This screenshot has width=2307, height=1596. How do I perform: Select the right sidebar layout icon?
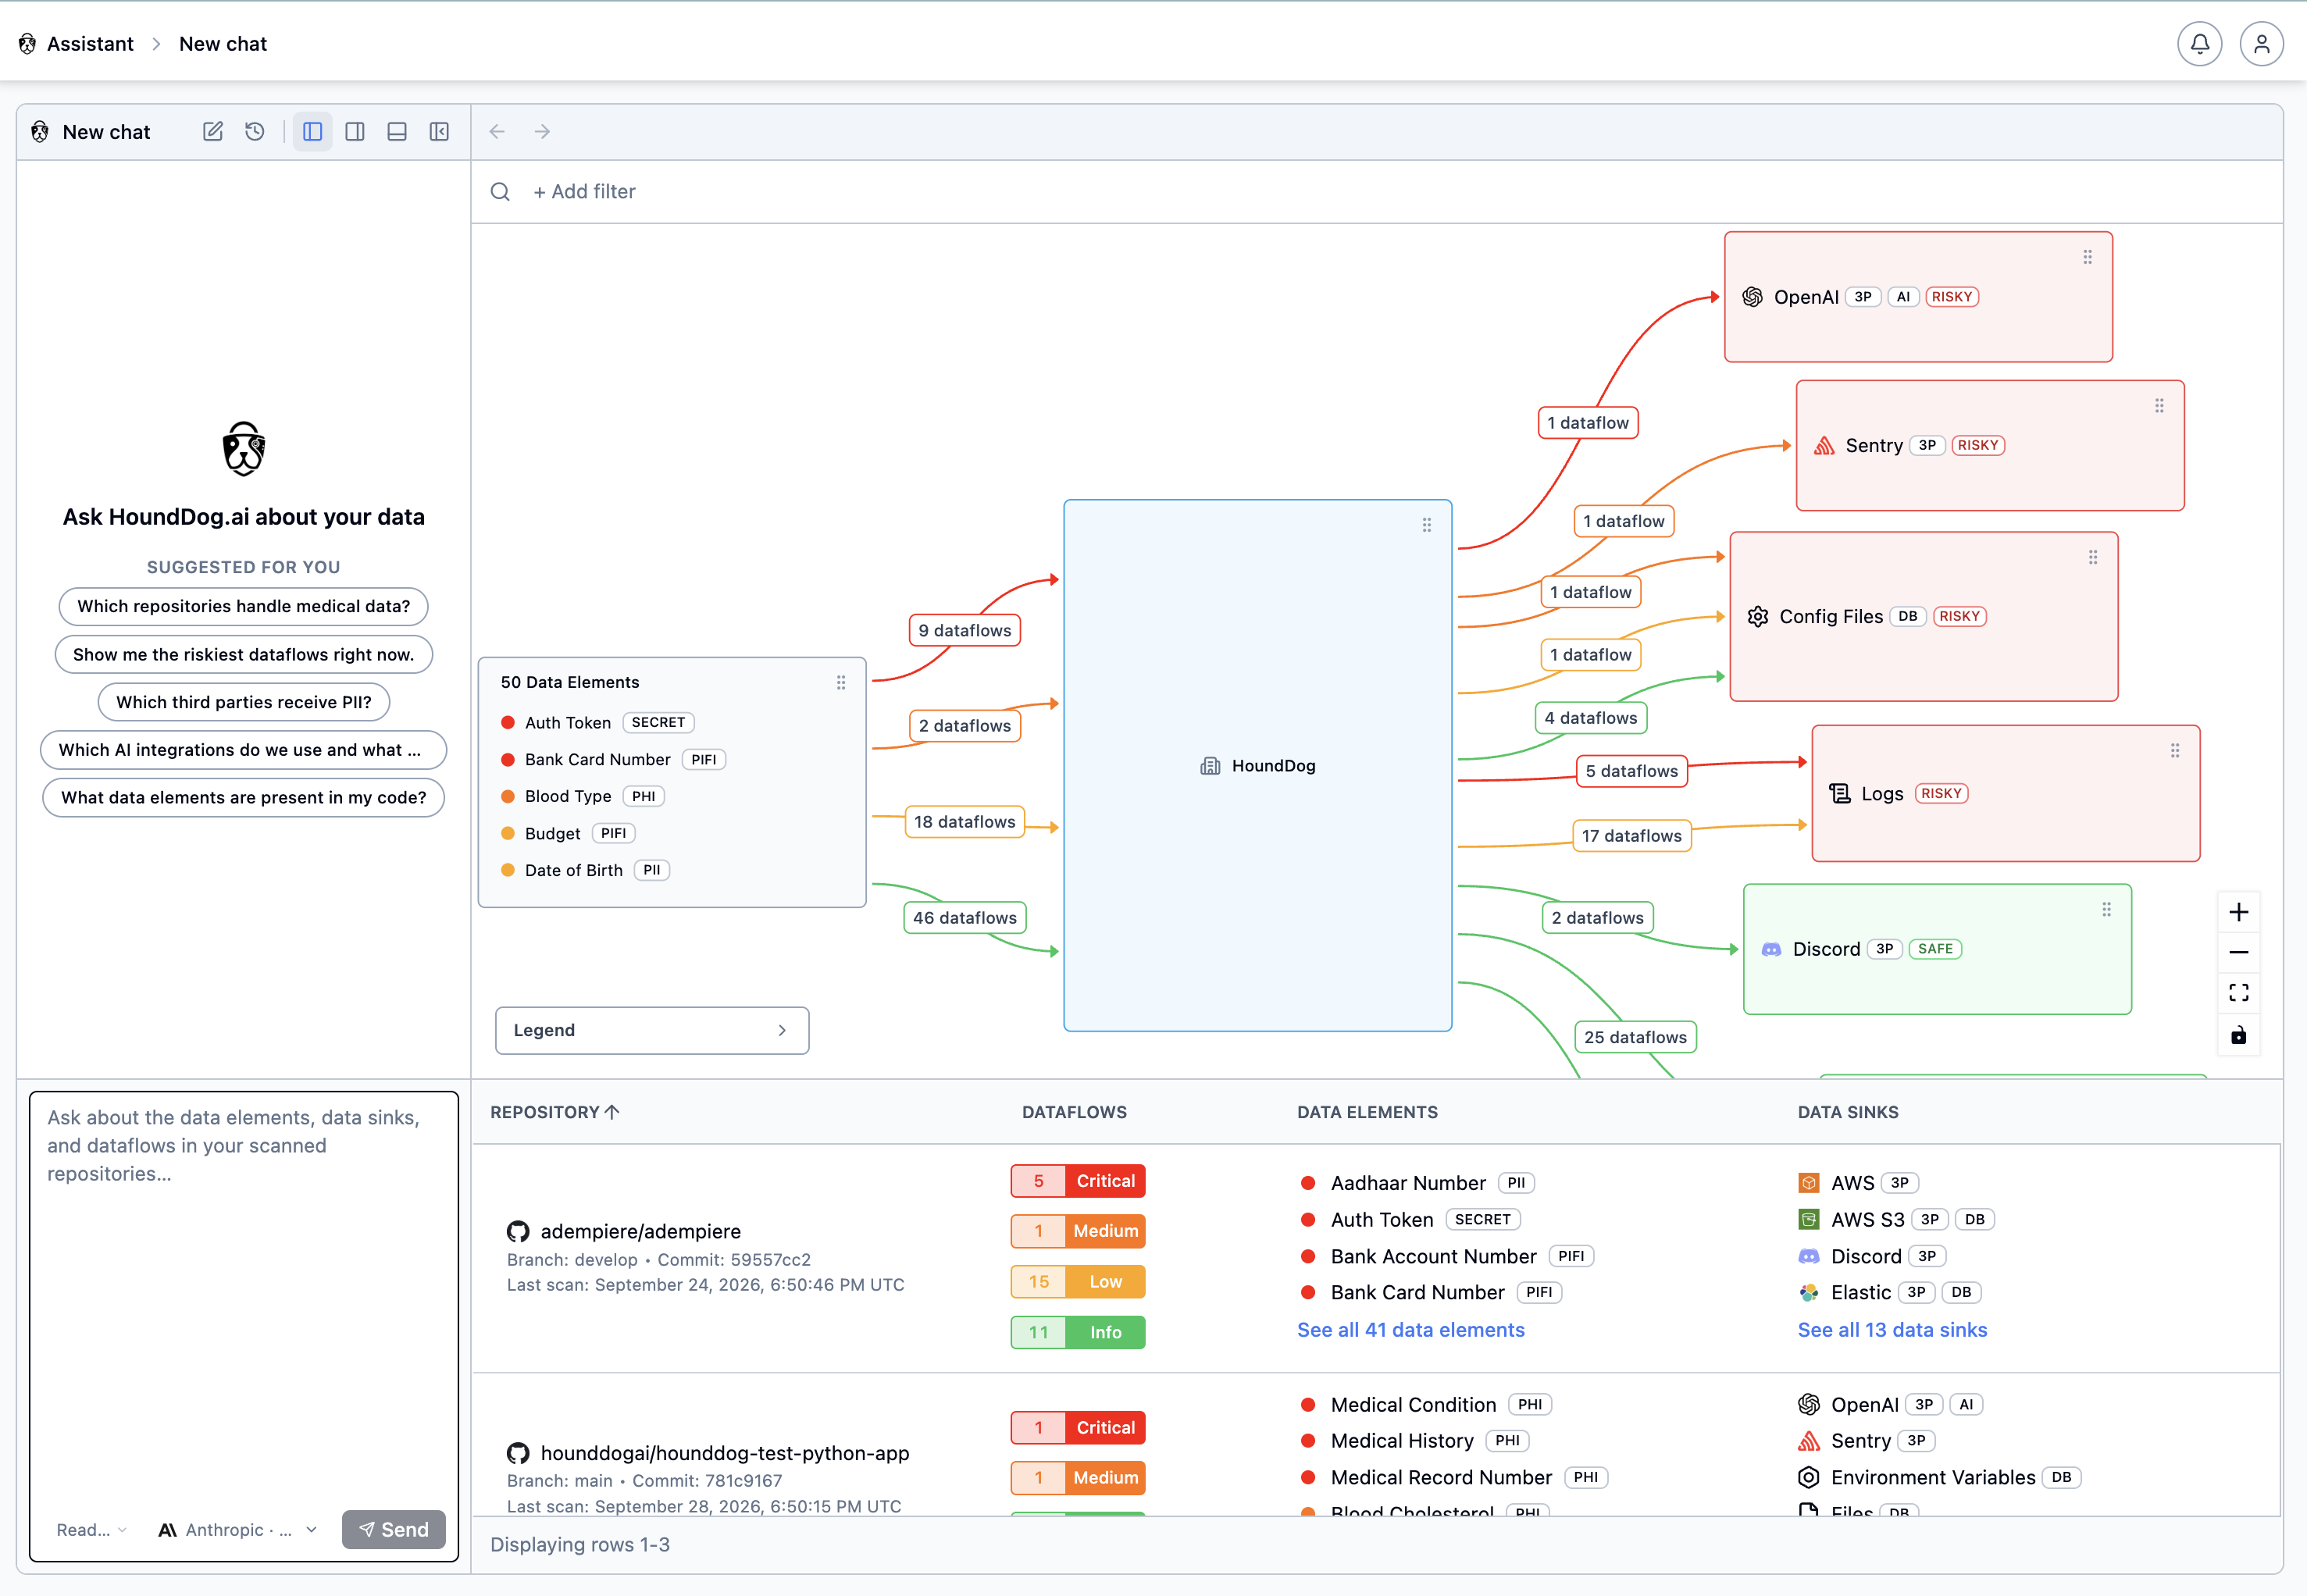[355, 132]
